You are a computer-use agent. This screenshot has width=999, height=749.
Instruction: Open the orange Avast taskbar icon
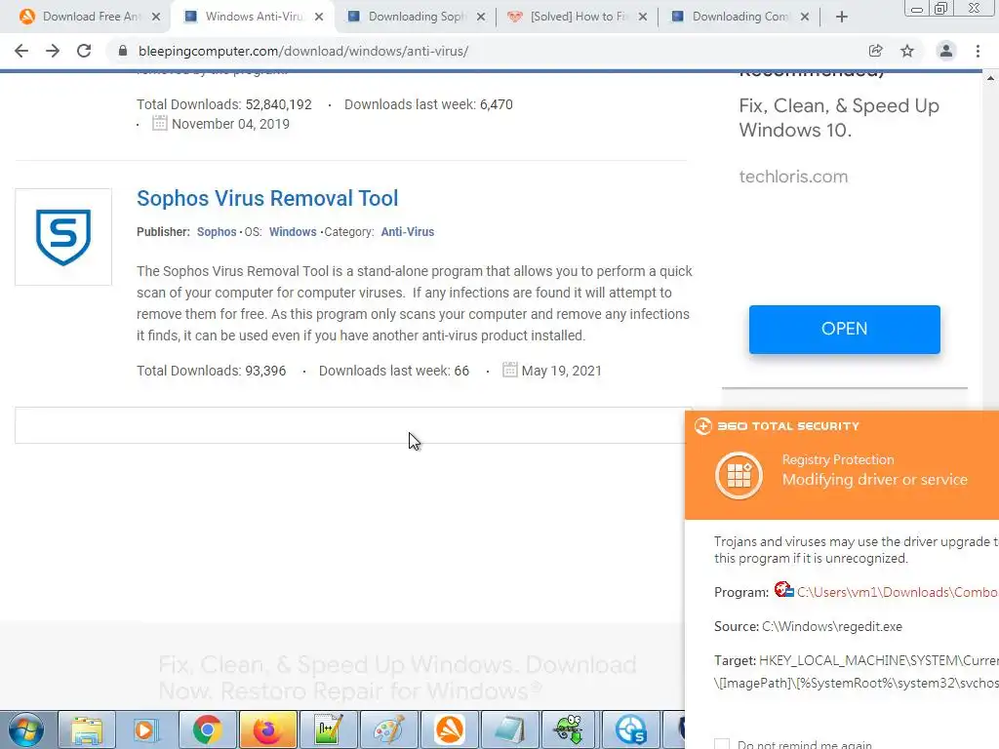449,729
